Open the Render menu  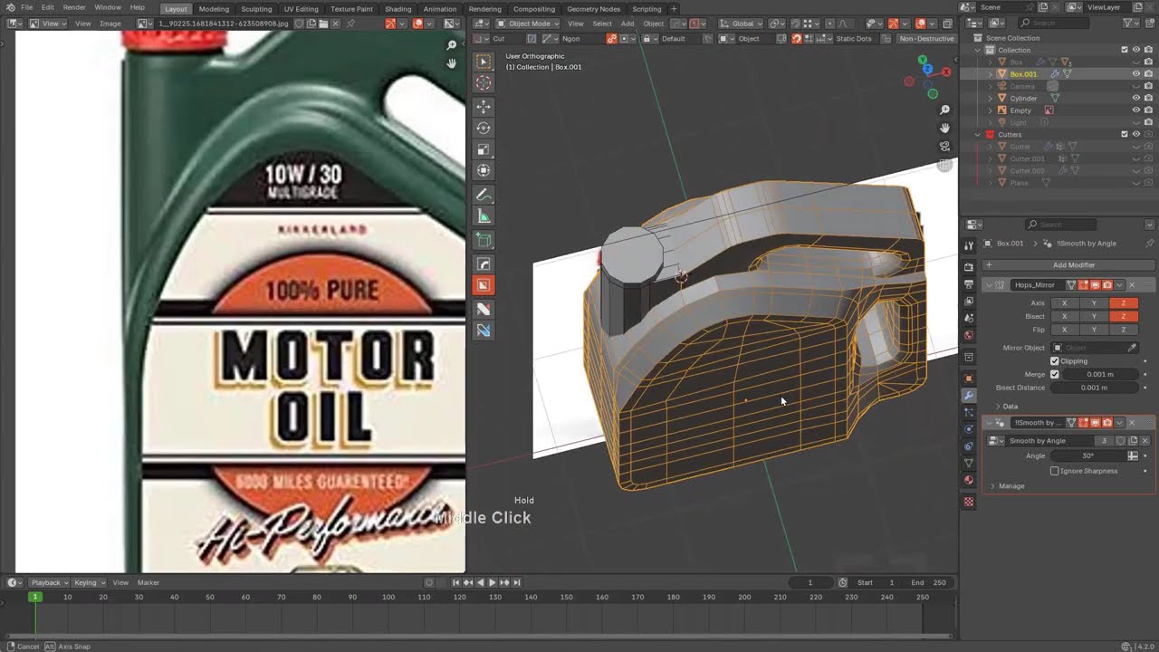[x=74, y=7]
